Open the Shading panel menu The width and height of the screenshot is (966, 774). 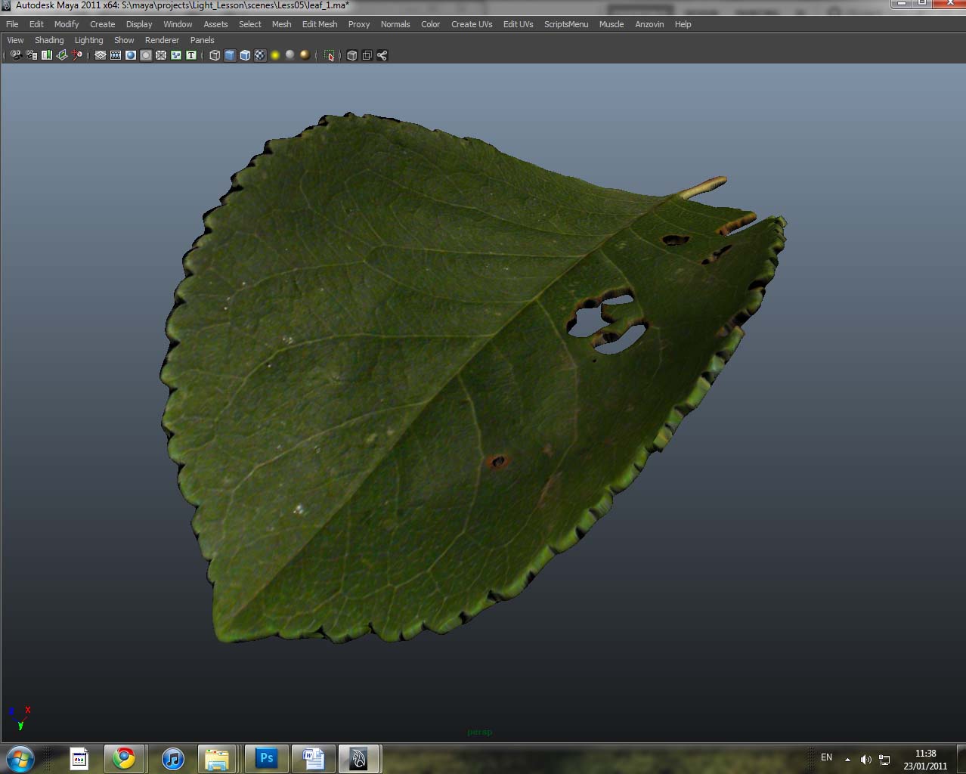49,40
